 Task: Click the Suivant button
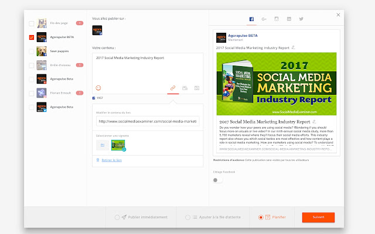pyautogui.click(x=318, y=217)
